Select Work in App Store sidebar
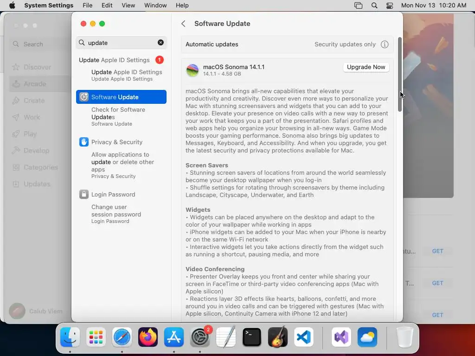 click(32, 117)
